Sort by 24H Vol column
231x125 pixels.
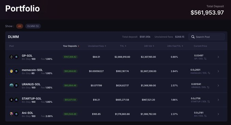pos(149,46)
